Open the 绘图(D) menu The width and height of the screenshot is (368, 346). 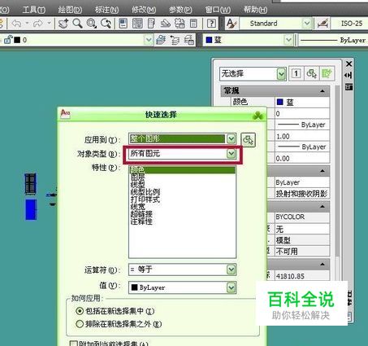click(x=70, y=10)
